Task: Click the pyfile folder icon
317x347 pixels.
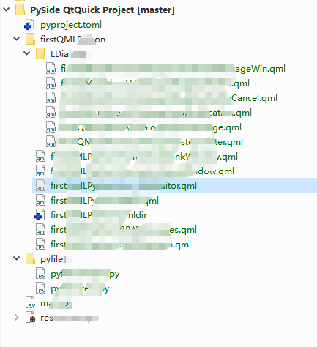Action: tap(30, 259)
